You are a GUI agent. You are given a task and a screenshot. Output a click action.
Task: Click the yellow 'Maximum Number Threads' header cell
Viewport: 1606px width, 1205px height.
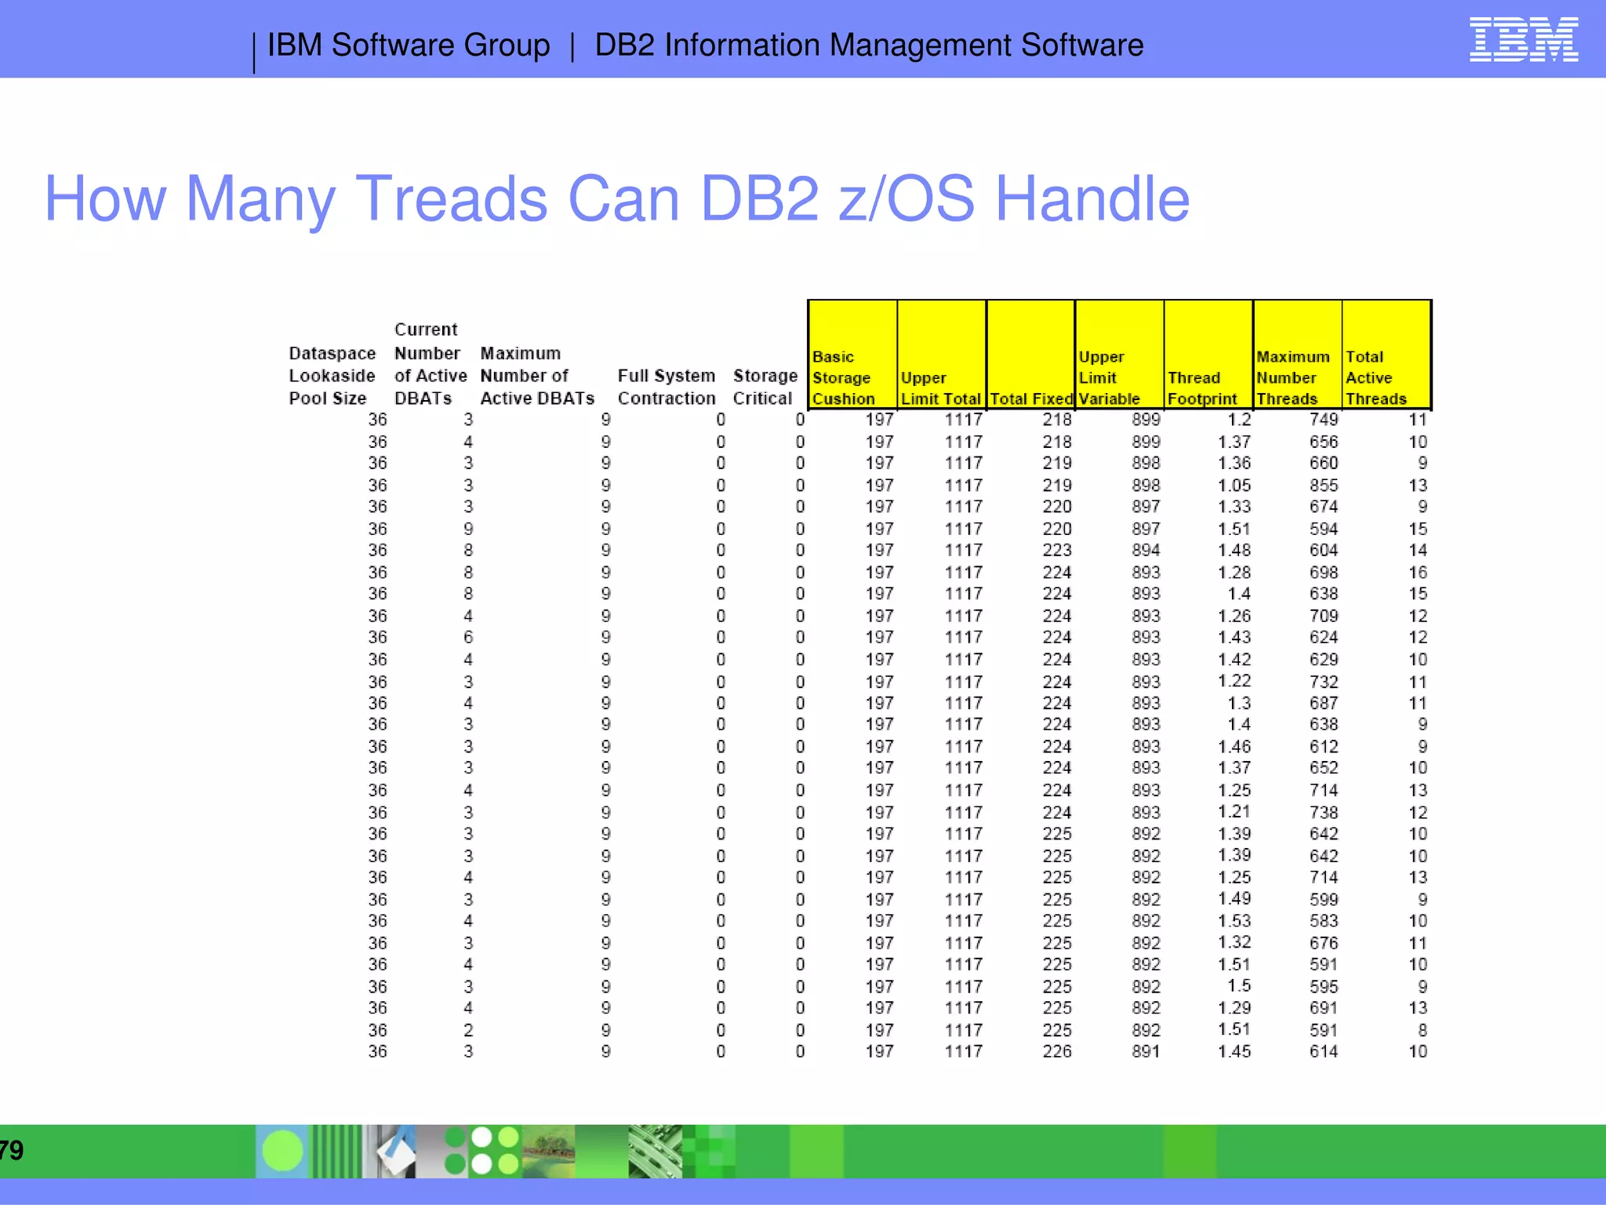1298,355
